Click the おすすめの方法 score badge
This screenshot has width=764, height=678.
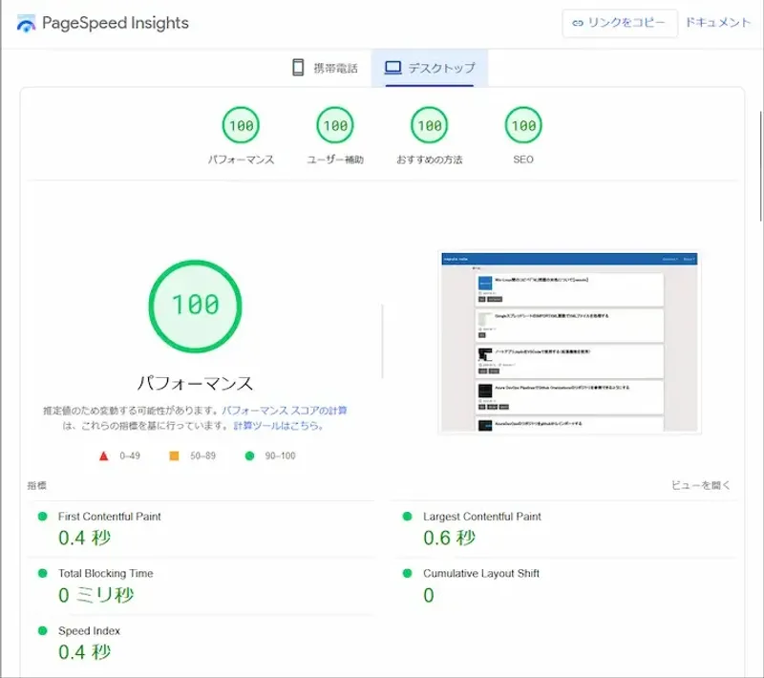tap(427, 124)
